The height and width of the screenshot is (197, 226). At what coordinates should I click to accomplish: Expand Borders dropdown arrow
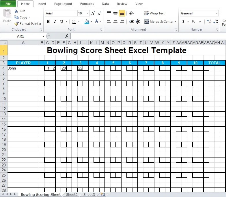pyautogui.click(x=79, y=22)
